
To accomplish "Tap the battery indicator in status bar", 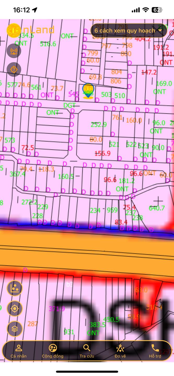I will point(157,10).
